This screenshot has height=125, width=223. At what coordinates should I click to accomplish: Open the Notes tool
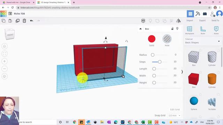[216, 30]
